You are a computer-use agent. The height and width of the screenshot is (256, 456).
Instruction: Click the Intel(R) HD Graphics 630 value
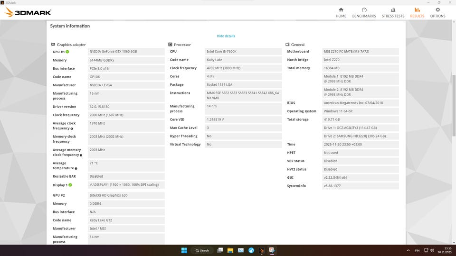click(x=126, y=195)
